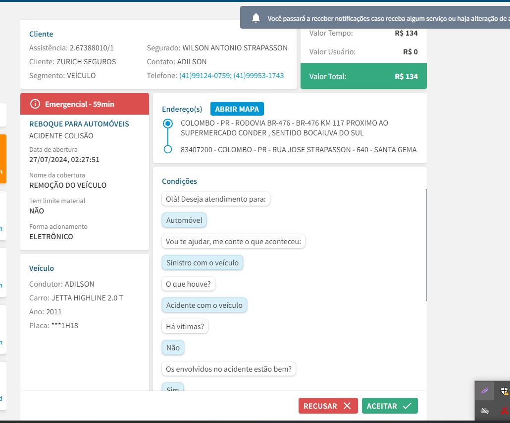The image size is (510, 423).
Task: Accept the service with ACEITAR
Action: [x=390, y=406]
